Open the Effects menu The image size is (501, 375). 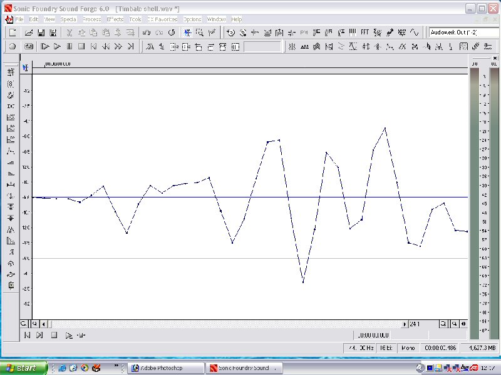click(x=115, y=19)
